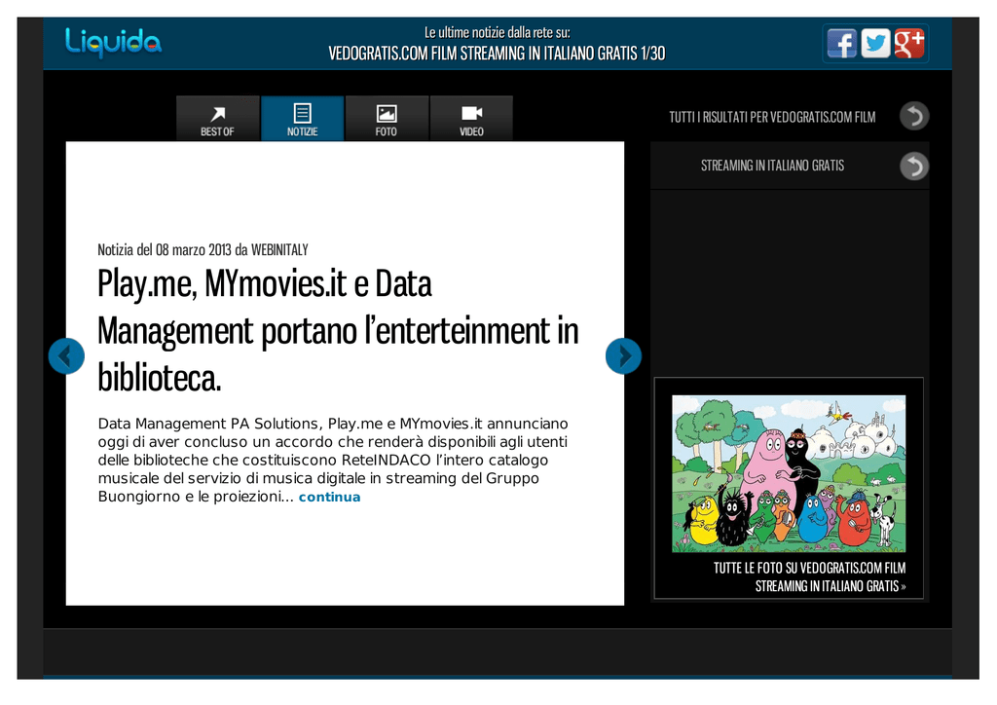Open the Best Of tab
The image size is (997, 705).
pos(217,119)
